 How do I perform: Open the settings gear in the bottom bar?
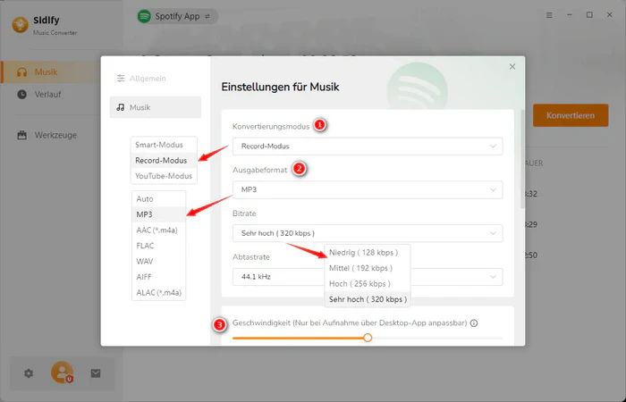click(29, 373)
